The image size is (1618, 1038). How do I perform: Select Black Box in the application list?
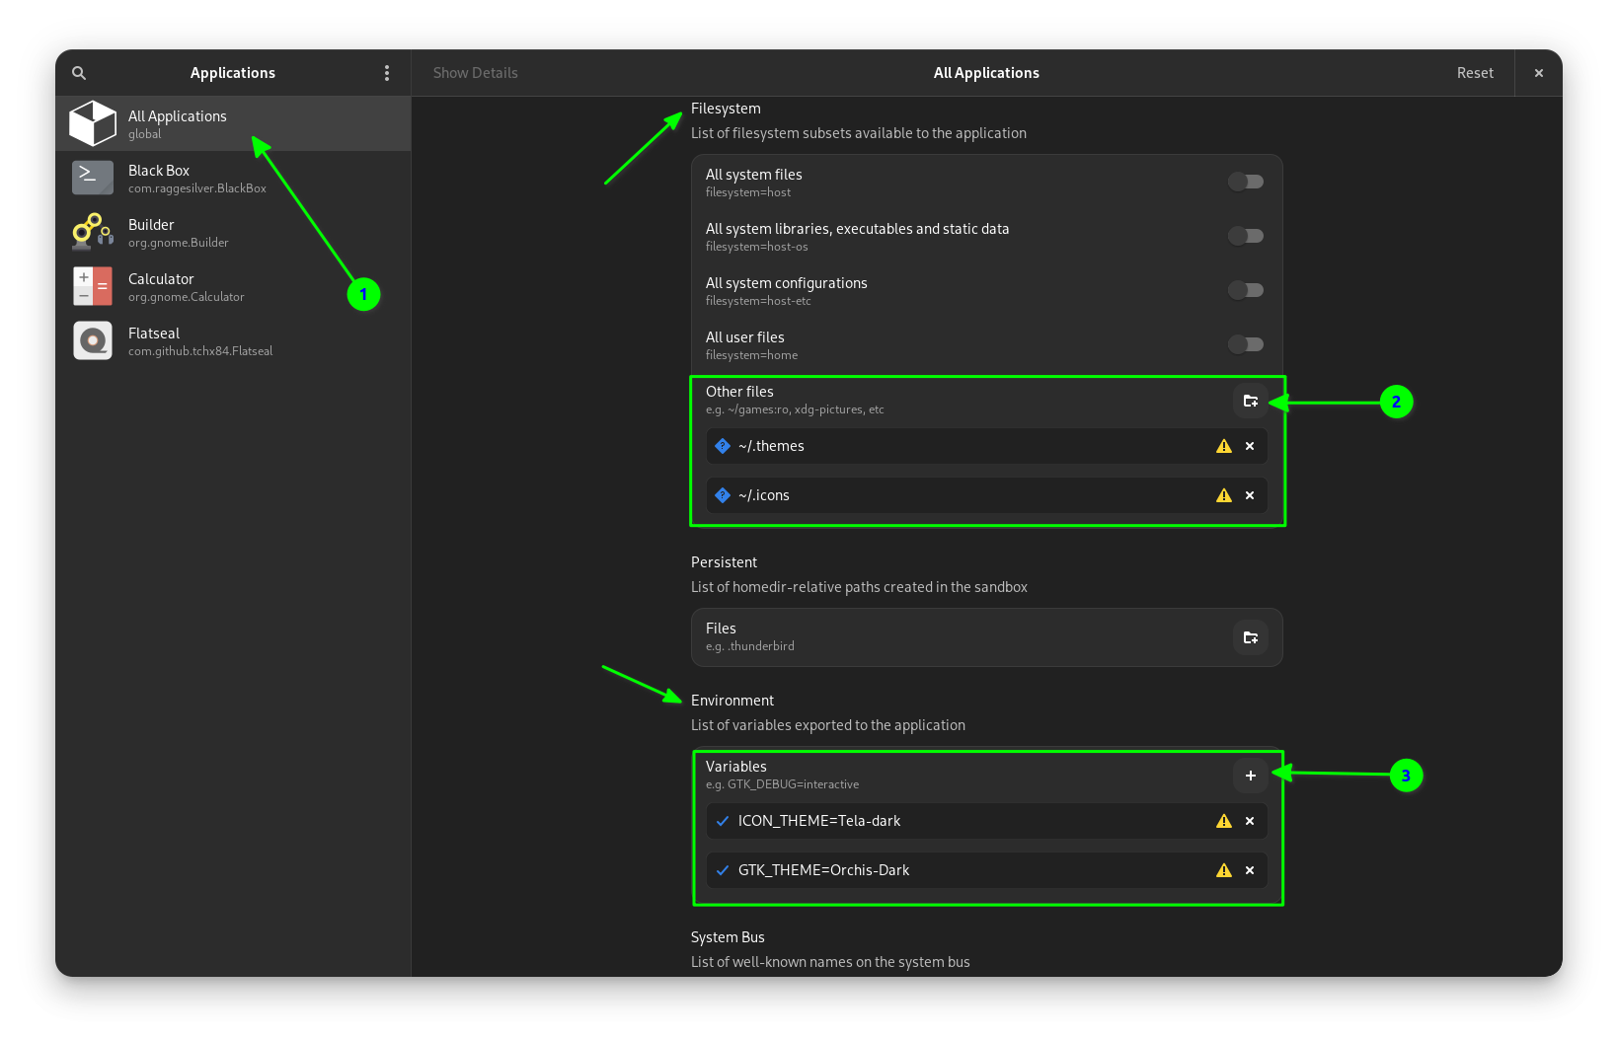click(x=233, y=178)
